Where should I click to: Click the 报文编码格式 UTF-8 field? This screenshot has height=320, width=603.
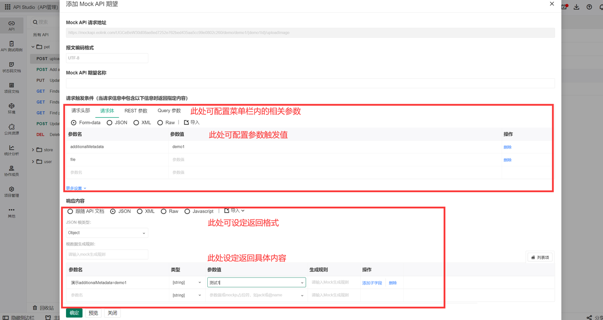pos(107,58)
